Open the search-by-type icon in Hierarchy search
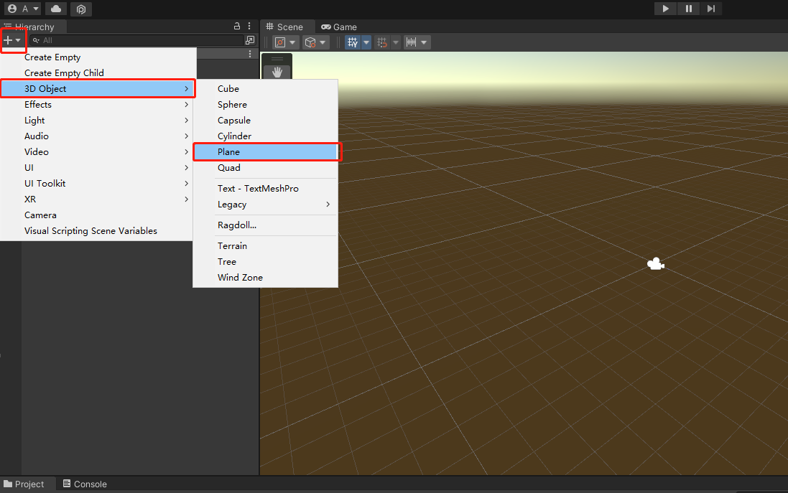Image resolution: width=788 pixels, height=493 pixels. (x=249, y=40)
